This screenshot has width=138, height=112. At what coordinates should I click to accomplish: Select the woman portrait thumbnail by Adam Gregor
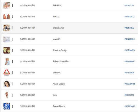click(7, 84)
